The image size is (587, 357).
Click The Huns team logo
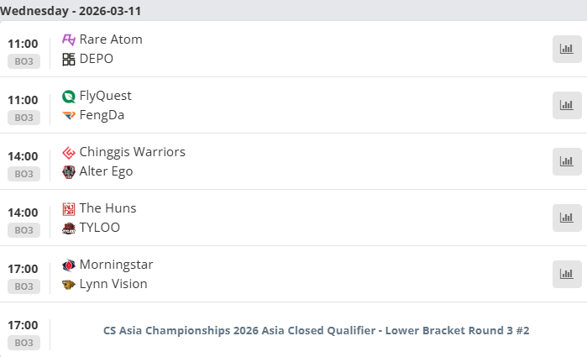(69, 208)
